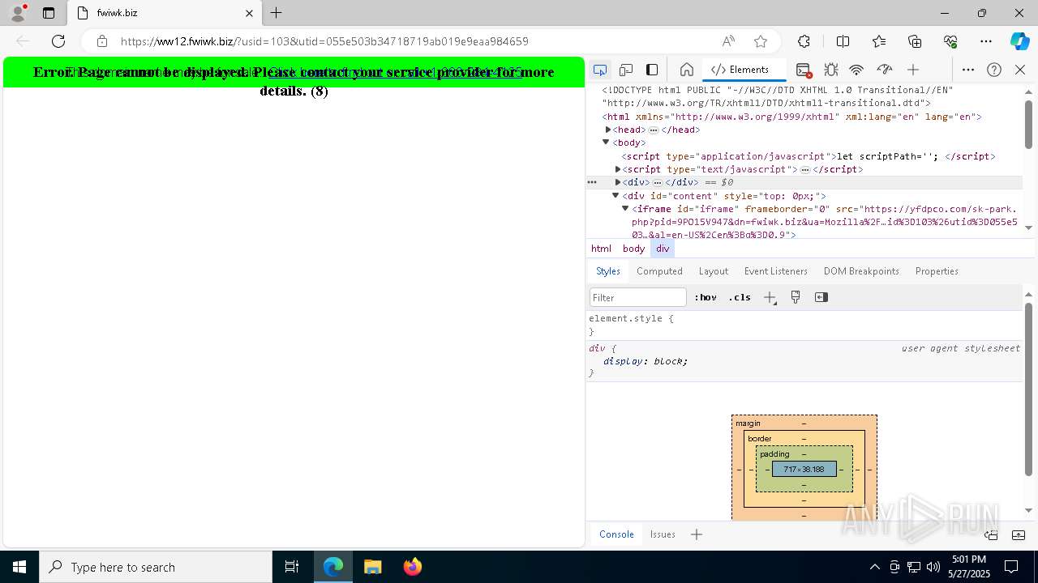Screen dimensions: 1038x583
Task: Open Browser essentials heart icon
Action: (950, 41)
